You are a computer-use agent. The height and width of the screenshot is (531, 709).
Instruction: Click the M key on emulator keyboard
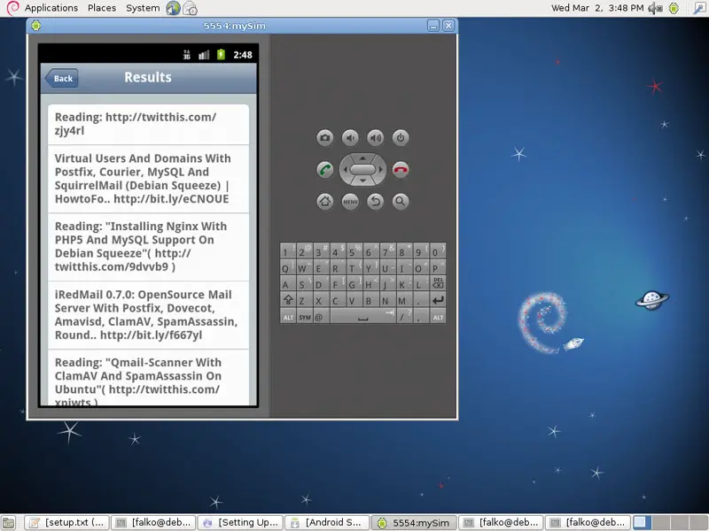(x=405, y=300)
